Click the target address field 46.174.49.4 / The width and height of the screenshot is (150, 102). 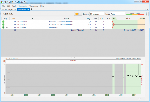[x=38, y=14]
